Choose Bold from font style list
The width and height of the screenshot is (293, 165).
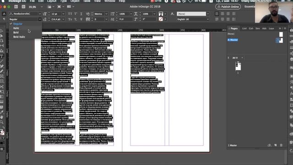16,33
